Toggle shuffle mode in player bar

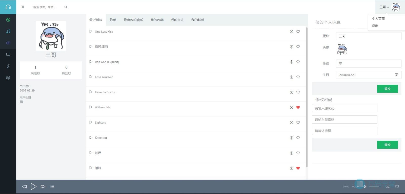(x=388, y=187)
